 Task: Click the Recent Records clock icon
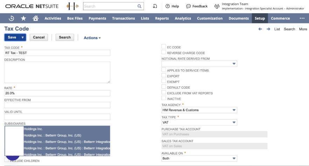pos(11,18)
